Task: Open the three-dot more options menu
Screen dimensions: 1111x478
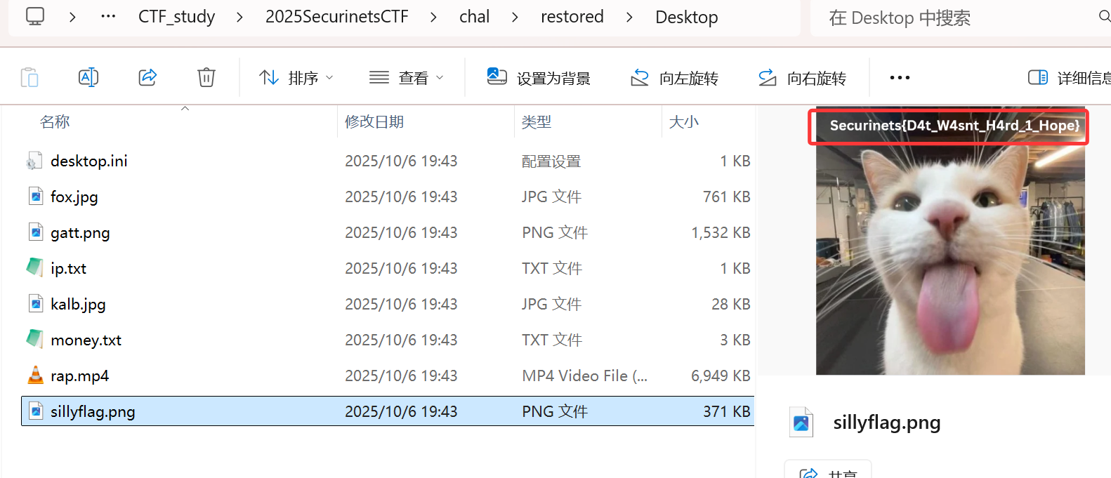Action: pos(900,78)
